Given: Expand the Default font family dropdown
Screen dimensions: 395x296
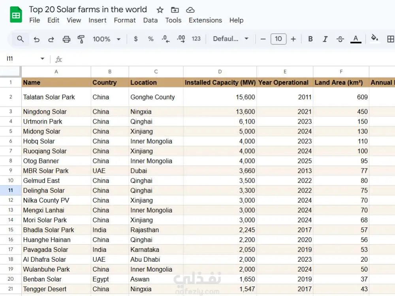Looking at the screenshot, I should click(231, 39).
